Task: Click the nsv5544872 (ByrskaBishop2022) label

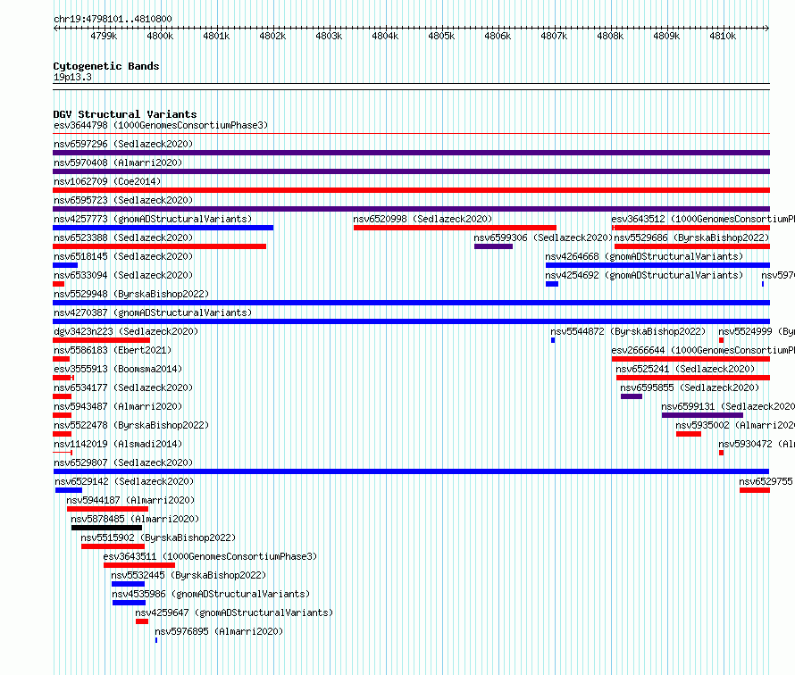Action: point(628,331)
